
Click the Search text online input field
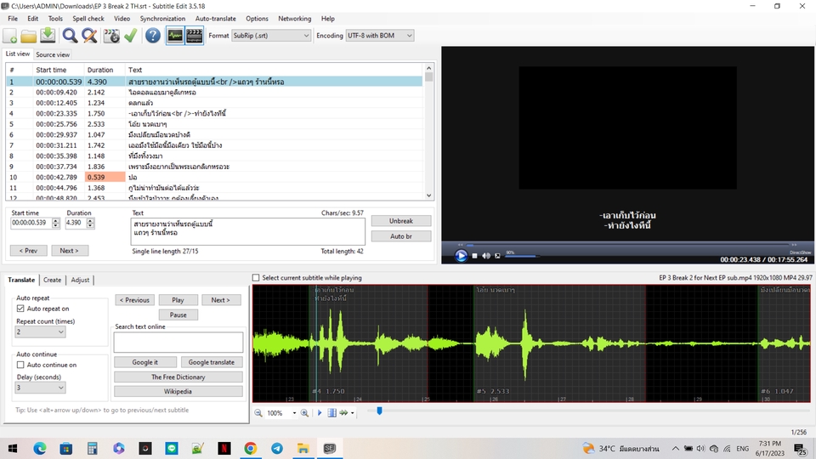coord(178,343)
